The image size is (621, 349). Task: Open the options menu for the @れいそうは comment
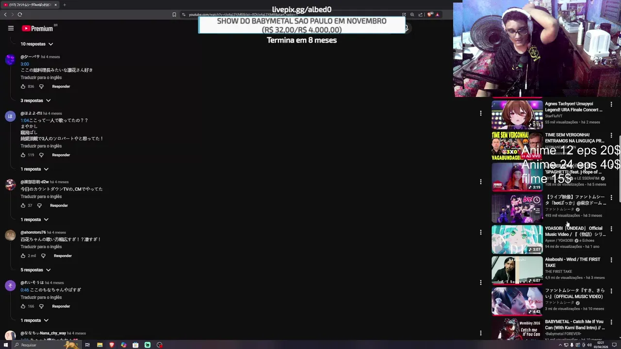(481, 283)
